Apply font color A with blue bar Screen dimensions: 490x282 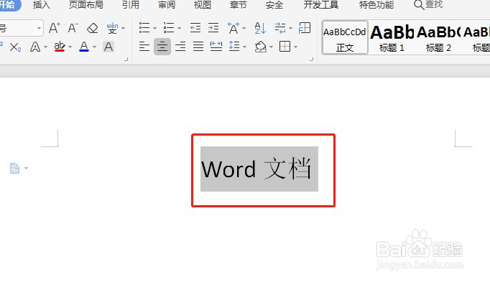[84, 47]
